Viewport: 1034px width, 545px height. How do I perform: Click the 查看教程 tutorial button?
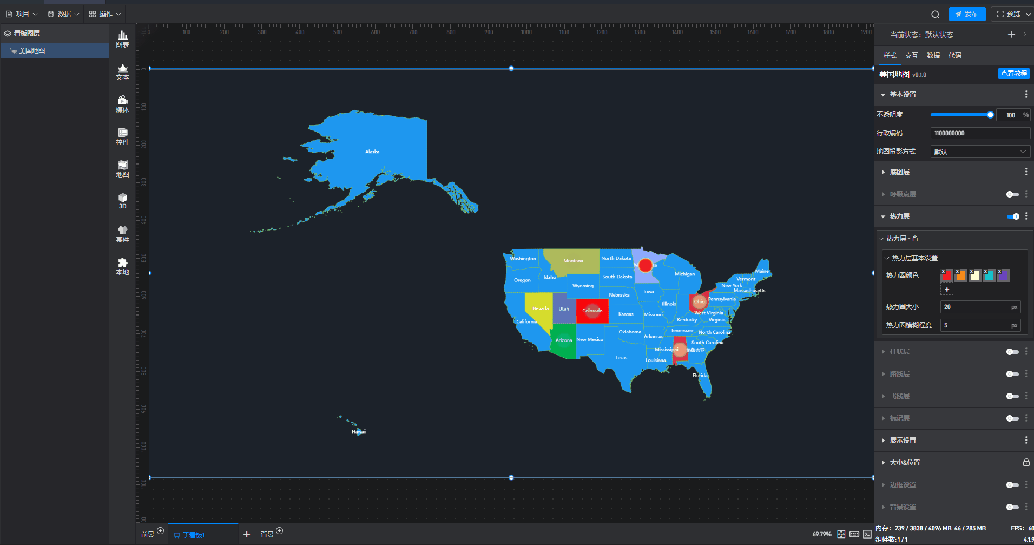point(1013,74)
